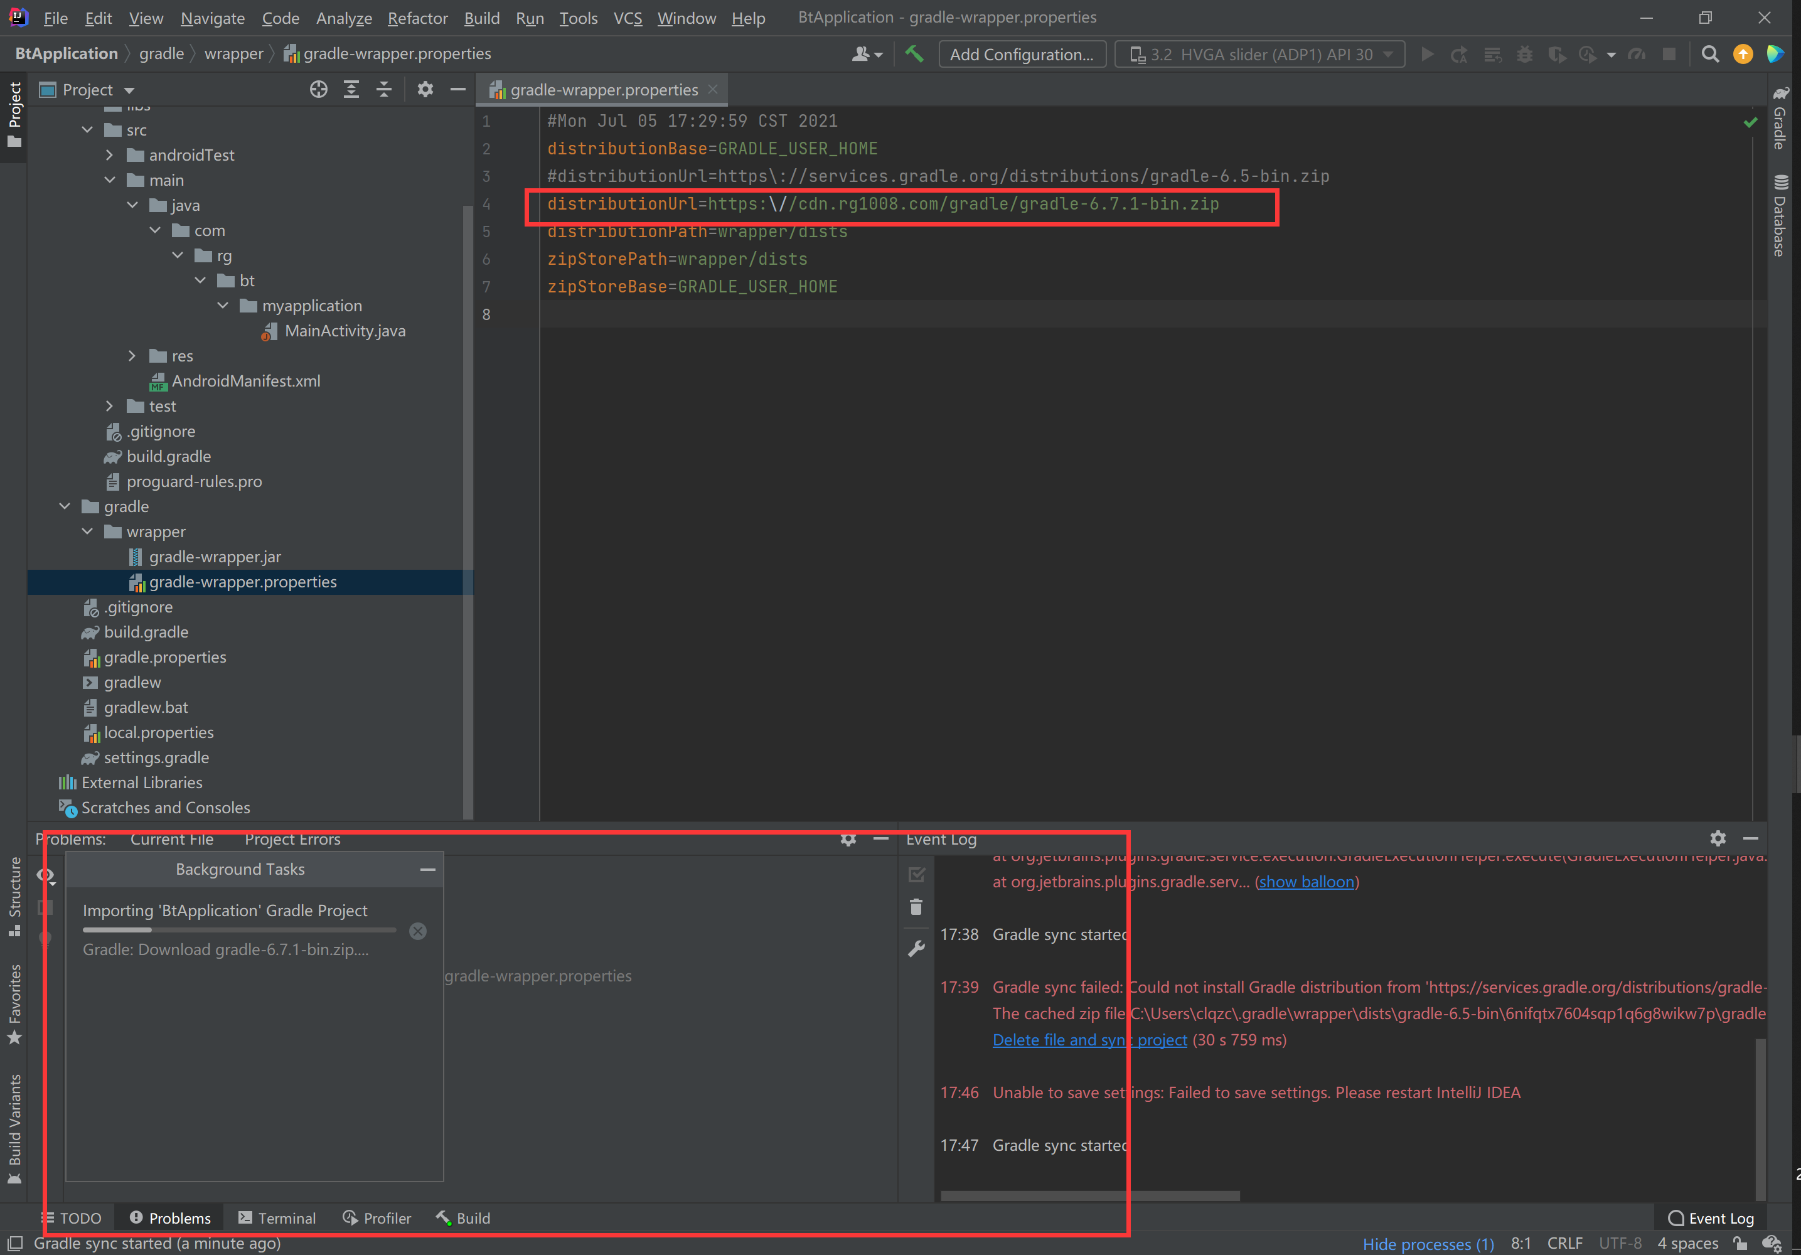1801x1255 pixels.
Task: Switch to the Terminal tool tab
Action: click(277, 1218)
